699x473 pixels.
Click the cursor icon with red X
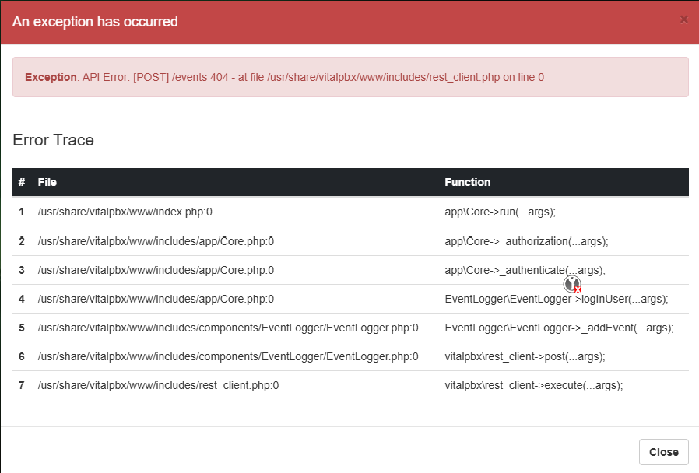pyautogui.click(x=572, y=284)
